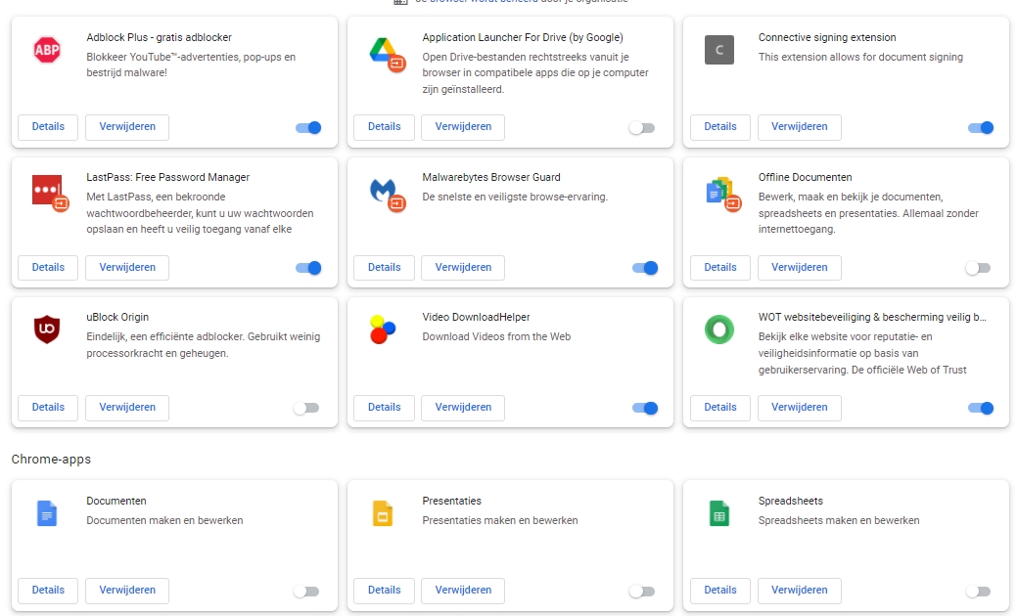Image resolution: width=1018 pixels, height=616 pixels.
Task: Click the Connective signing extension icon
Action: pyautogui.click(x=718, y=50)
